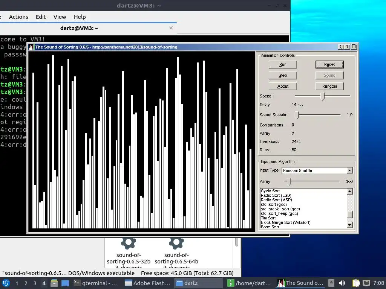386x289 pixels.
Task: Click the Free space status bar text
Action: (187, 273)
